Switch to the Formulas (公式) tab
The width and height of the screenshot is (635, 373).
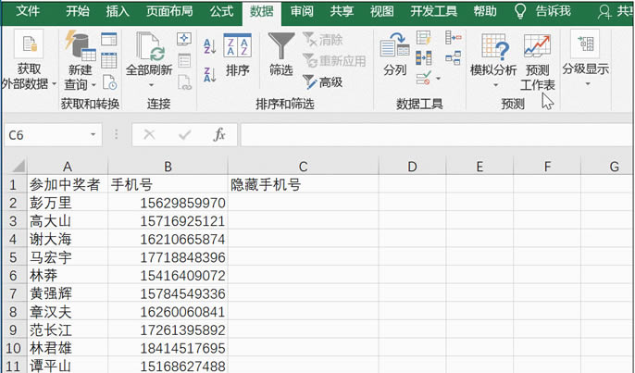coord(221,11)
